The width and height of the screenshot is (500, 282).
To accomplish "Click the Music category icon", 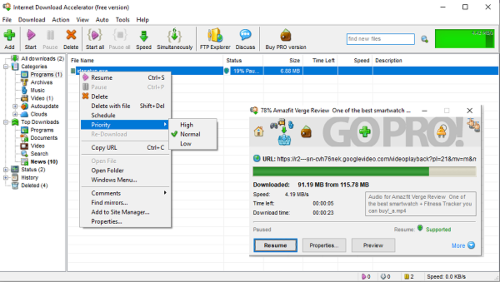I will pyautogui.click(x=24, y=90).
